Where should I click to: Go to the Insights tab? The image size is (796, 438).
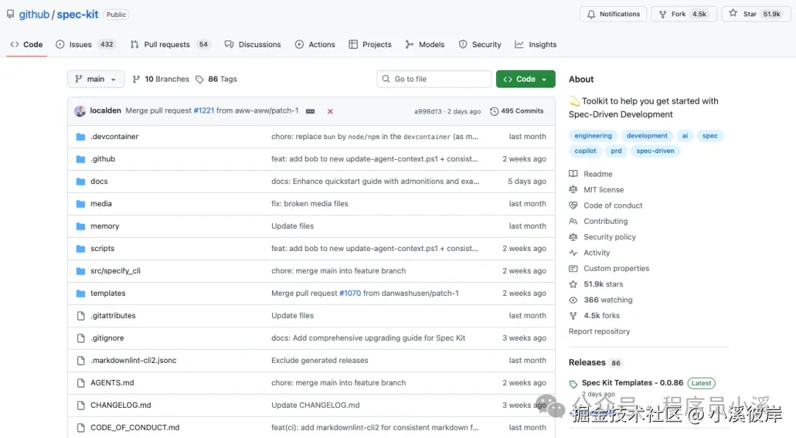[536, 44]
